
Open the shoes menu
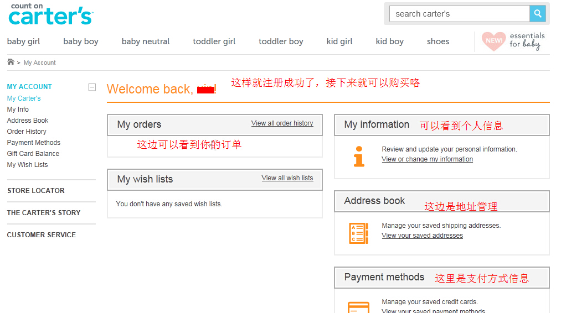438,41
